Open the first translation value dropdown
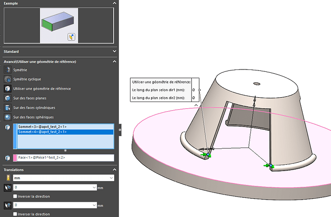 pos(94,187)
